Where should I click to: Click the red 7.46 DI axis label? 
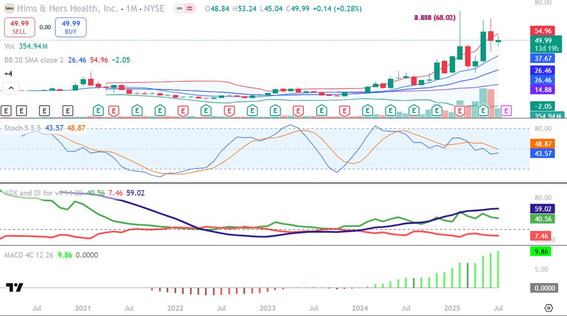[541, 235]
